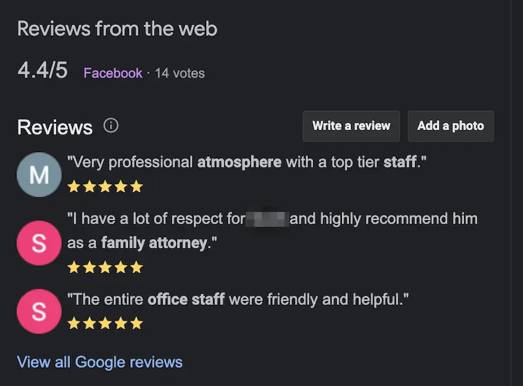Open the "Very professional atmosphere" review text

(247, 161)
